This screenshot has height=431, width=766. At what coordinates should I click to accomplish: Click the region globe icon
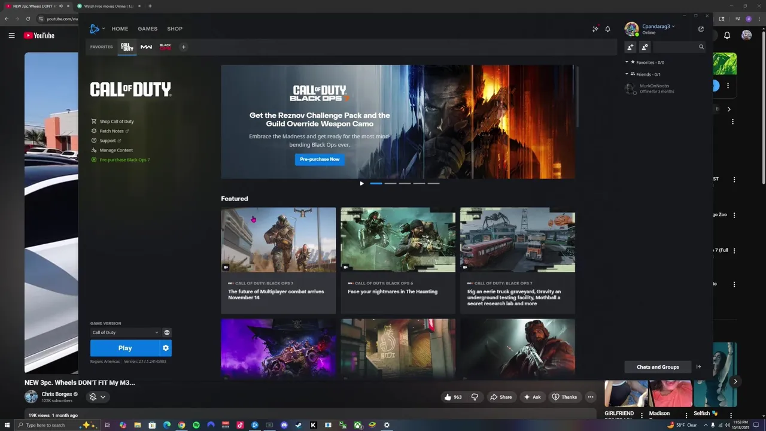pos(167,332)
